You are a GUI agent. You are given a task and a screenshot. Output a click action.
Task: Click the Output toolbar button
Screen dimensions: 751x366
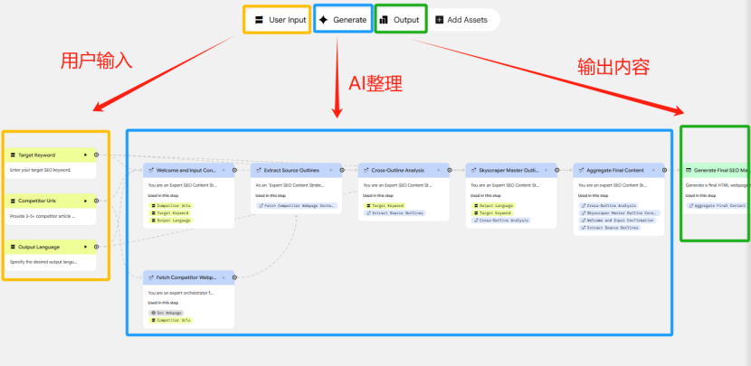click(399, 20)
